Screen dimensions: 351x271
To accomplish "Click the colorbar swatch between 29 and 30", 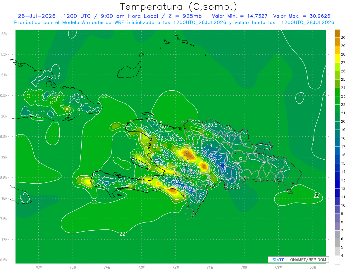I will (337, 42).
